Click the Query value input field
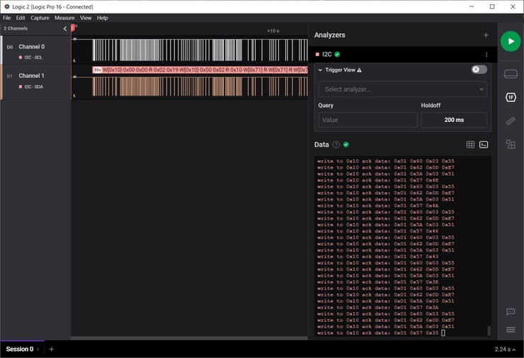The height and width of the screenshot is (358, 524). tap(368, 120)
